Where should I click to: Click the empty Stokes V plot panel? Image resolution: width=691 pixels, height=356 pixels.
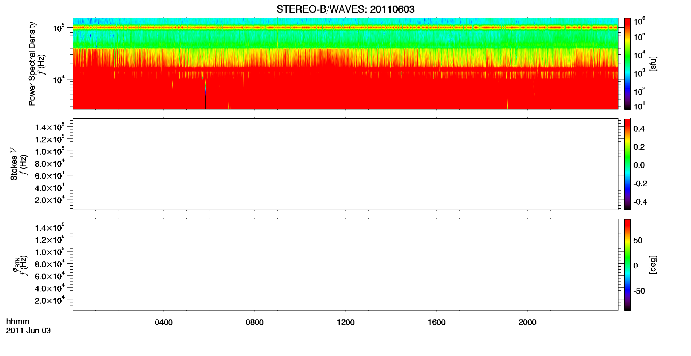(345, 164)
